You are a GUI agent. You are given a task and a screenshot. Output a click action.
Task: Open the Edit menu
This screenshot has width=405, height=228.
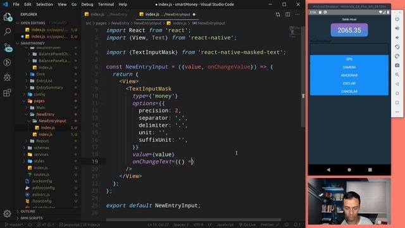(x=28, y=4)
